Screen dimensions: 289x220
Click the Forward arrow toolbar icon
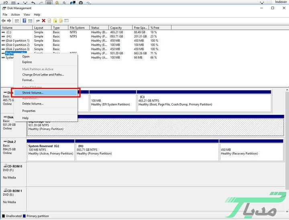click(x=9, y=21)
